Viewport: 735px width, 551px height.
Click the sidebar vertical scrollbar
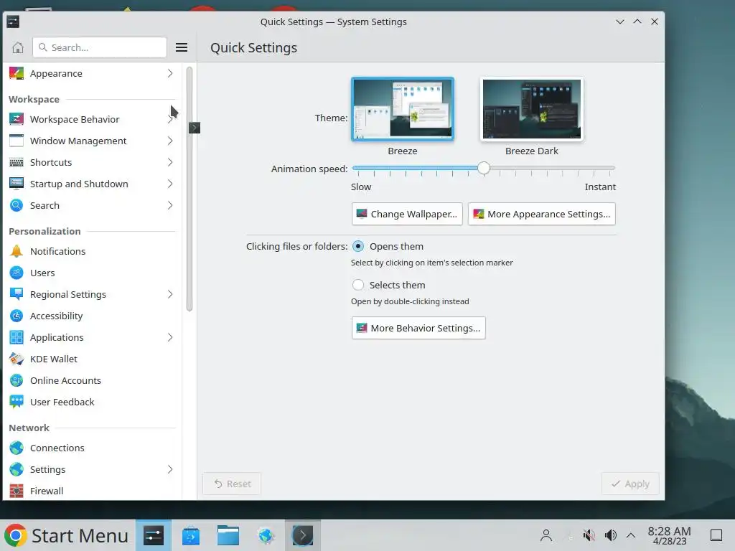click(189, 189)
